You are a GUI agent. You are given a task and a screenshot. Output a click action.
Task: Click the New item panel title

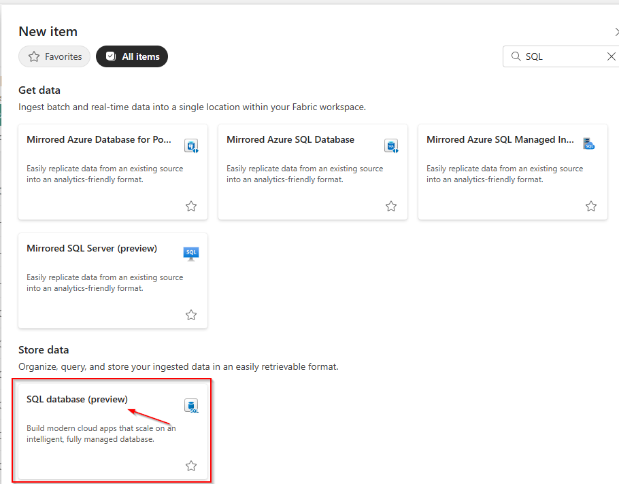[48, 31]
